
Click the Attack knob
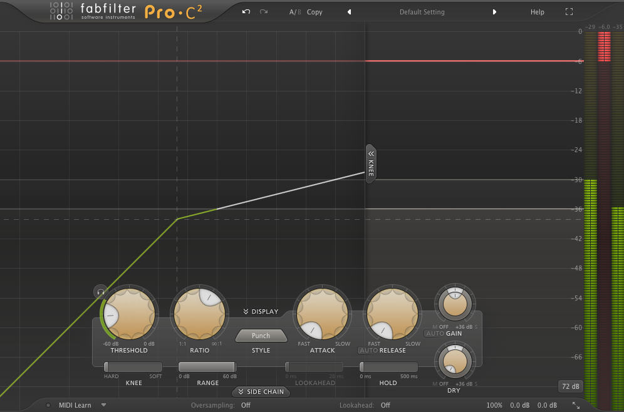(x=323, y=314)
